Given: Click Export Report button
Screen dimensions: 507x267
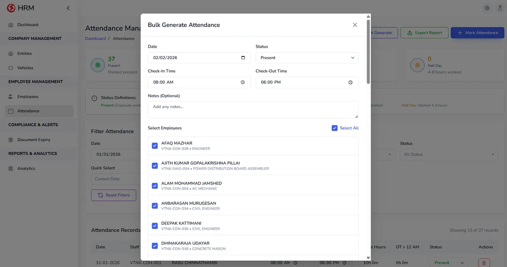Looking at the screenshot, I should point(424,33).
